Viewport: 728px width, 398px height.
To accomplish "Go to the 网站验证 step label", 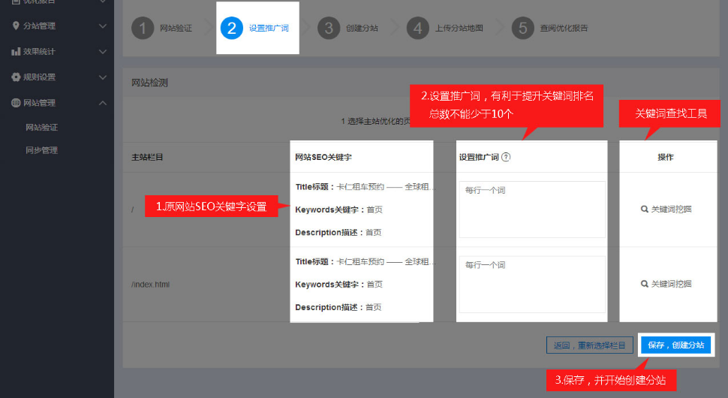I will 176,28.
